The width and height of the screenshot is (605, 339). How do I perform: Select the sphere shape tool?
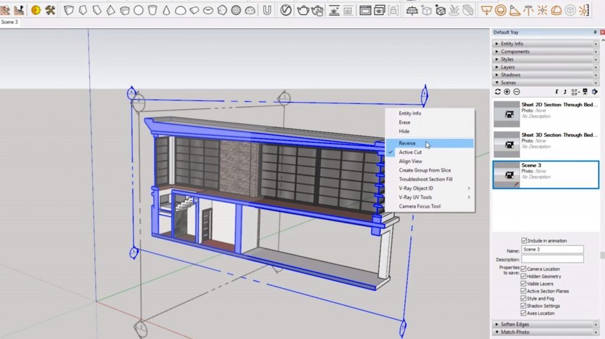tap(138, 10)
